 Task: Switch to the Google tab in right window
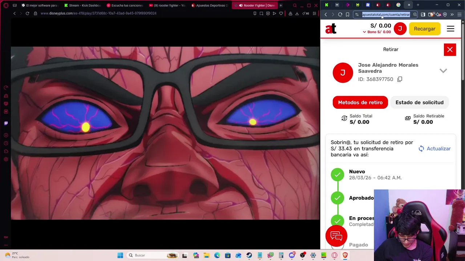(x=399, y=5)
